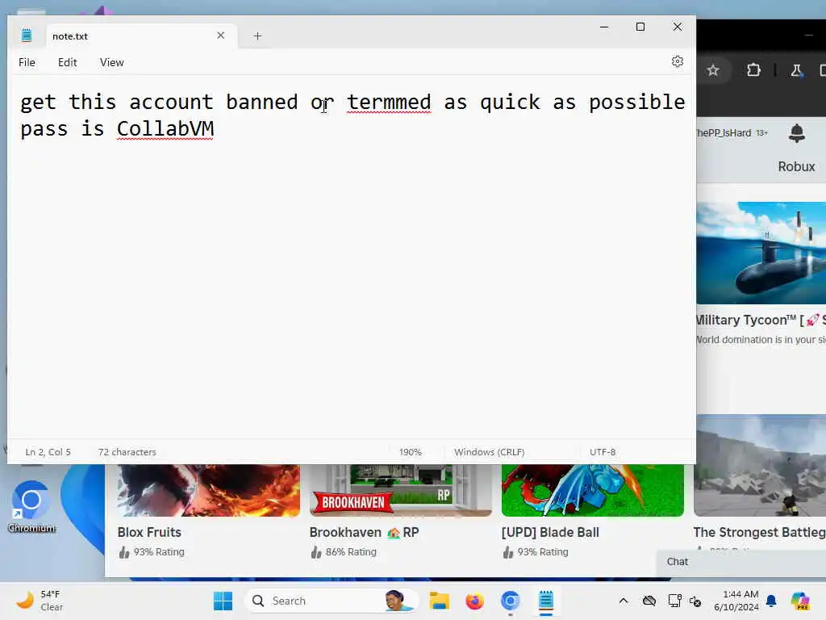Click the taskbar Search box
826x620 pixels.
332,601
